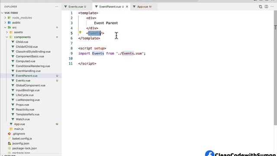Image resolution: width=277 pixels, height=156 pixels.
Task: Click the split editor icon
Action: point(266,6)
